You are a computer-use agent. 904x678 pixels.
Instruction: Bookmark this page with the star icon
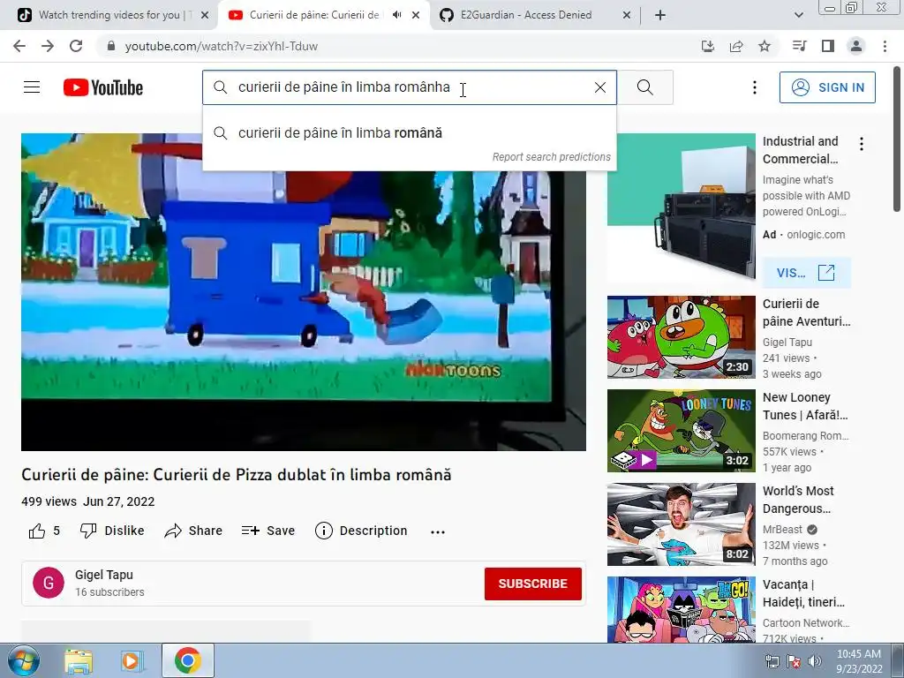point(765,46)
